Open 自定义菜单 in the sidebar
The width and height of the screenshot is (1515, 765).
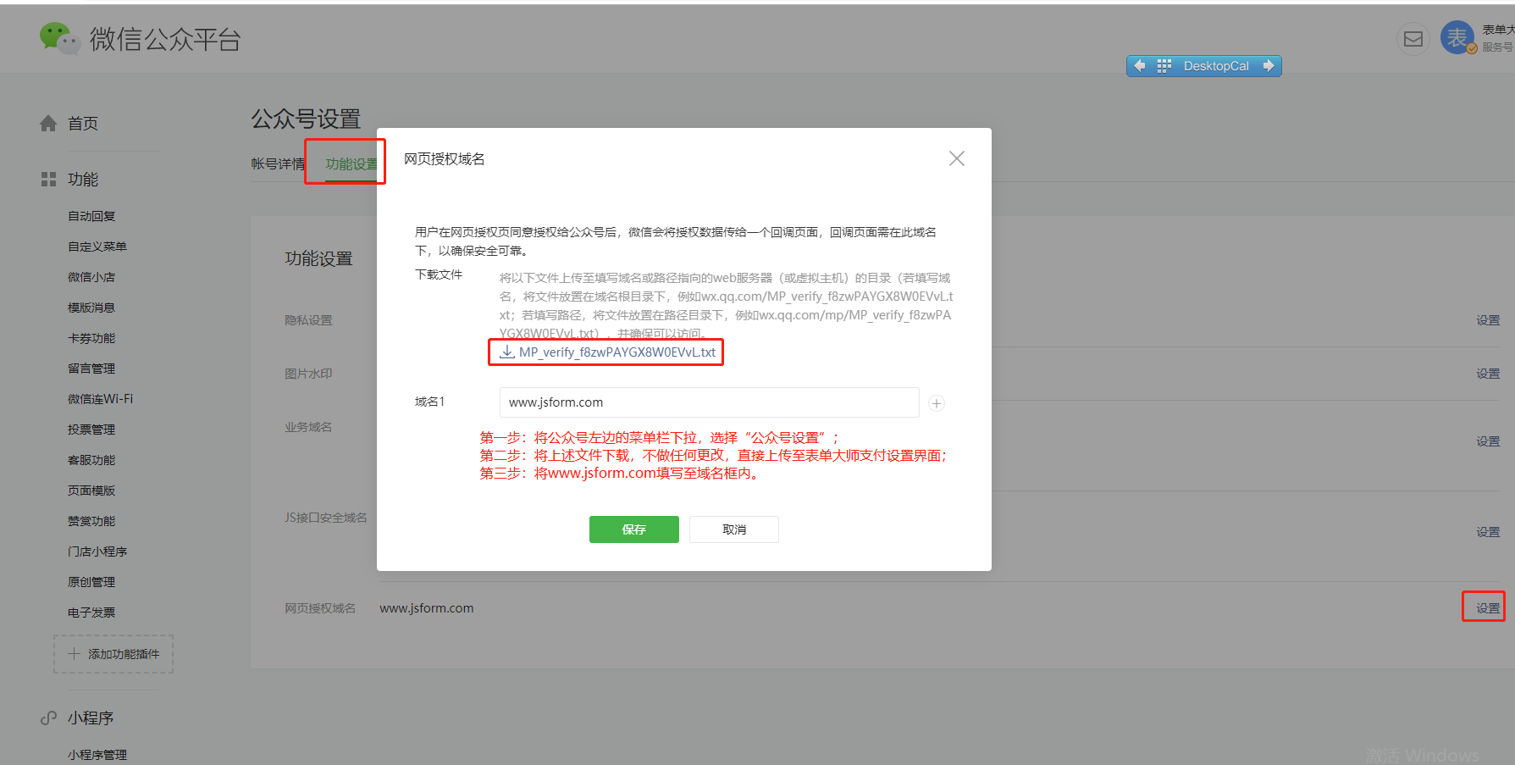[x=97, y=247]
